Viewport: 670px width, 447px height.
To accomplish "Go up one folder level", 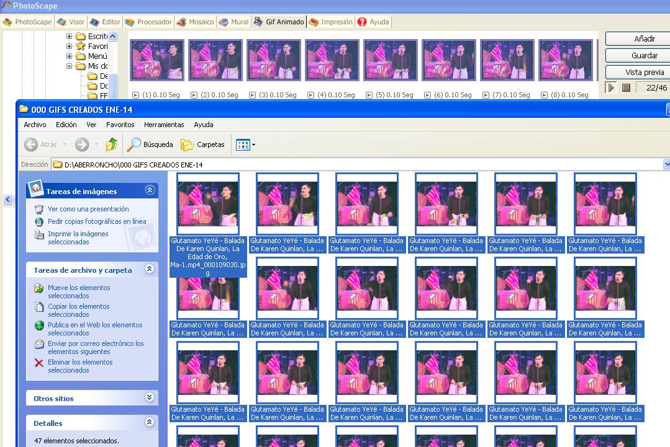I will coord(112,144).
